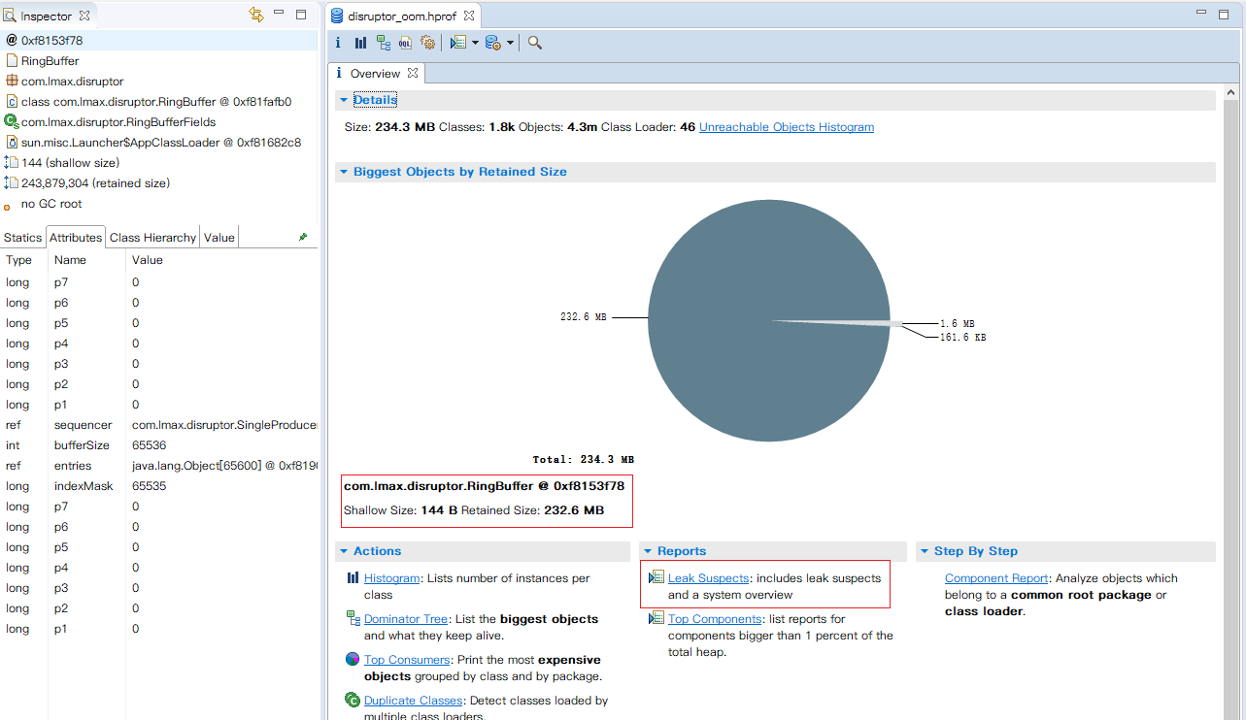Toggle Link with Snapshot arrows in Inspector
The height and width of the screenshot is (720, 1246).
click(256, 15)
